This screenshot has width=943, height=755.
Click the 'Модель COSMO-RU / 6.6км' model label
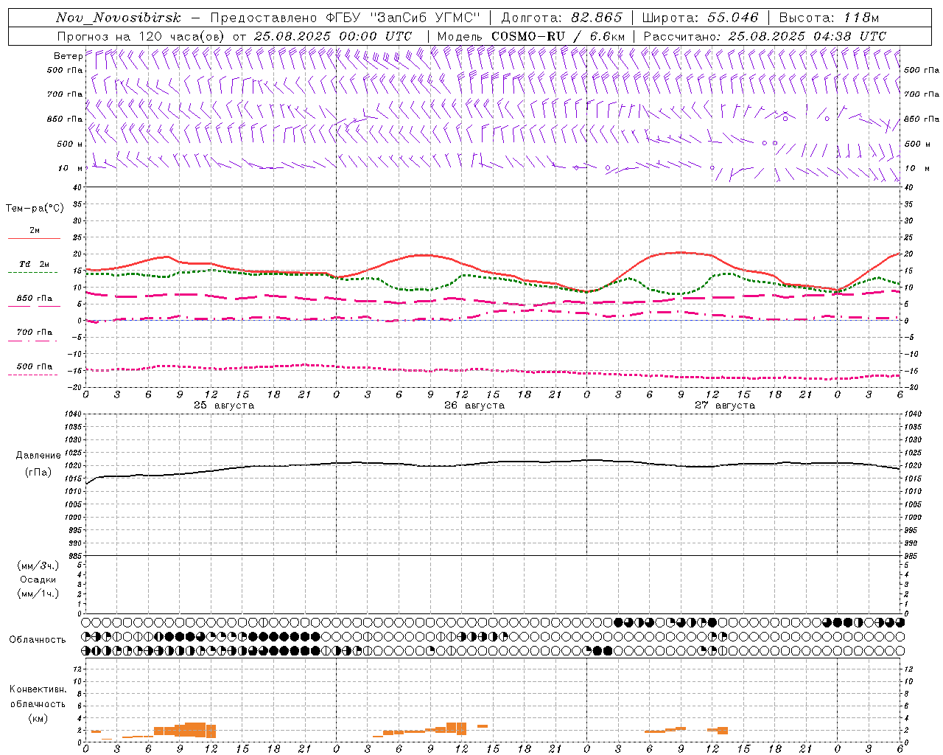(531, 36)
